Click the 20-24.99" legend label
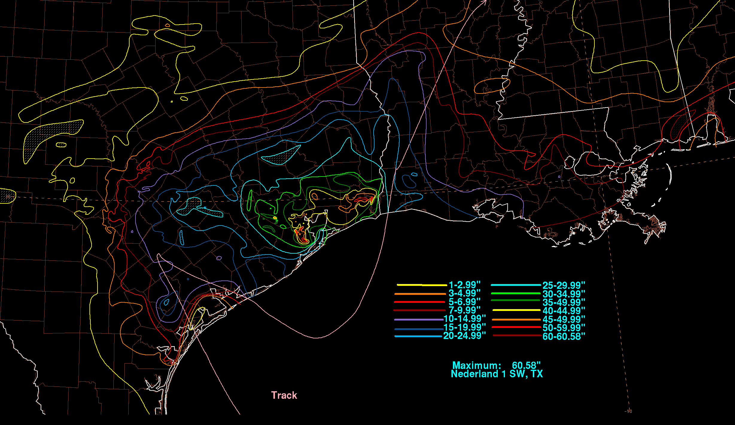Screen dimensions: 735x425 point(465,336)
